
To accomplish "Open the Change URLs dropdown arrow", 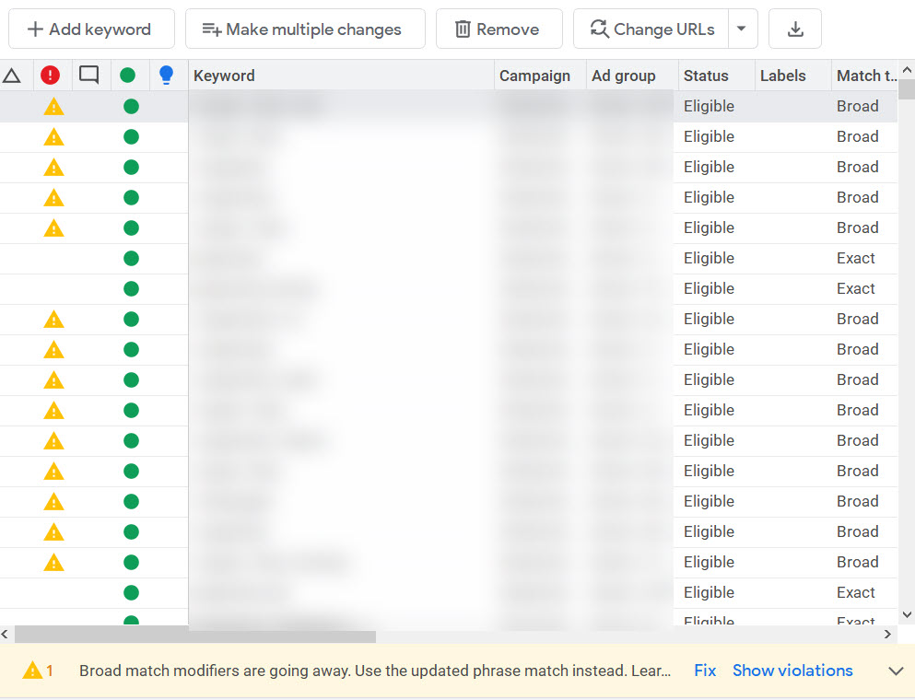I will coord(743,29).
